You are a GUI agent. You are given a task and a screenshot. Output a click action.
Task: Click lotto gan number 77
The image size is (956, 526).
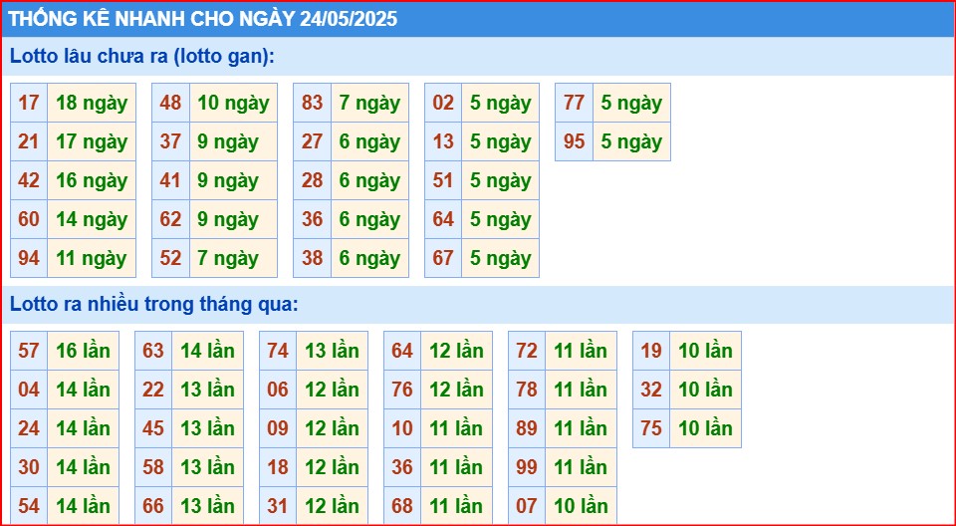[575, 103]
